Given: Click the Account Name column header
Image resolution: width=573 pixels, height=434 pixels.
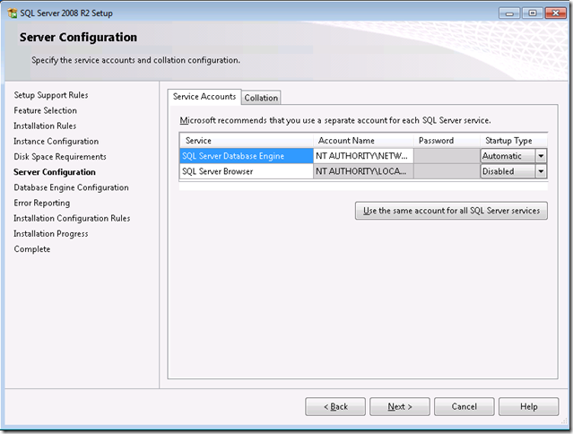Looking at the screenshot, I should (x=363, y=141).
